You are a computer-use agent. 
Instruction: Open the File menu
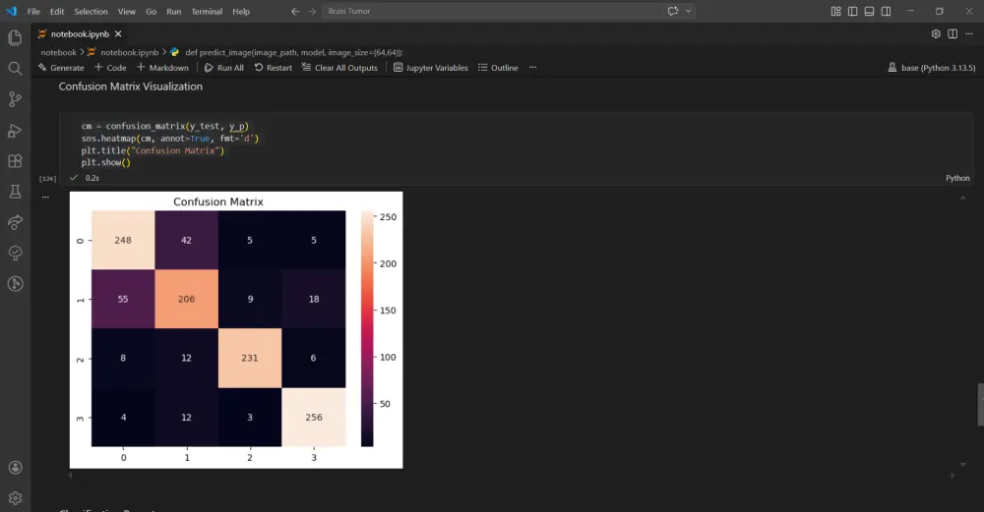pyautogui.click(x=33, y=11)
